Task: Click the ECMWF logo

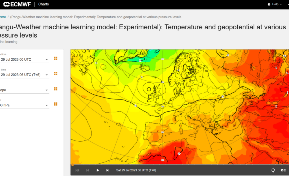Action: click(17, 4)
